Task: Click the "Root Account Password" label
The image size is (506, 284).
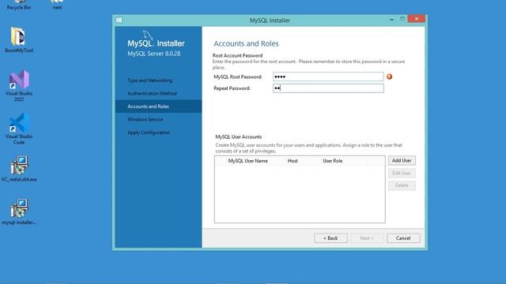Action: [x=237, y=55]
